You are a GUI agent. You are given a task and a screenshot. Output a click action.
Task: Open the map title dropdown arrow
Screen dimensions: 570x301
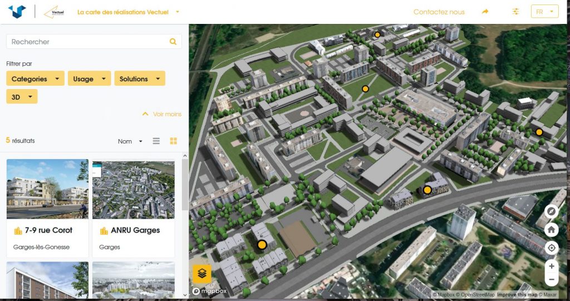pos(178,12)
